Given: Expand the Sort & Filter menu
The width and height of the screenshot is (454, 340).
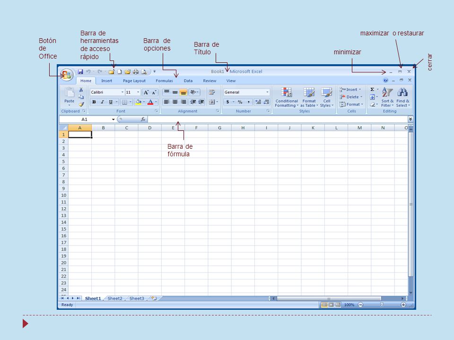Looking at the screenshot, I should coord(387,97).
